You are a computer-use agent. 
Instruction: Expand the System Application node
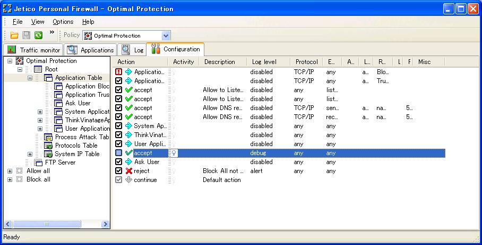(40, 112)
